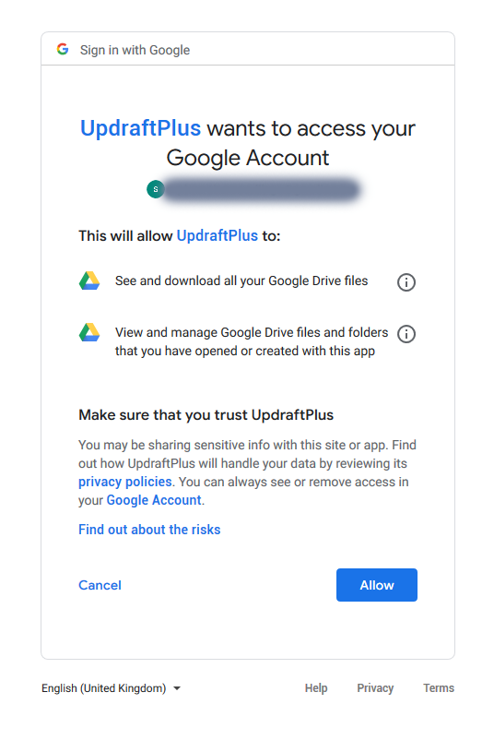Image resolution: width=494 pixels, height=740 pixels.
Task: Open the Help footer link
Action: tap(316, 688)
